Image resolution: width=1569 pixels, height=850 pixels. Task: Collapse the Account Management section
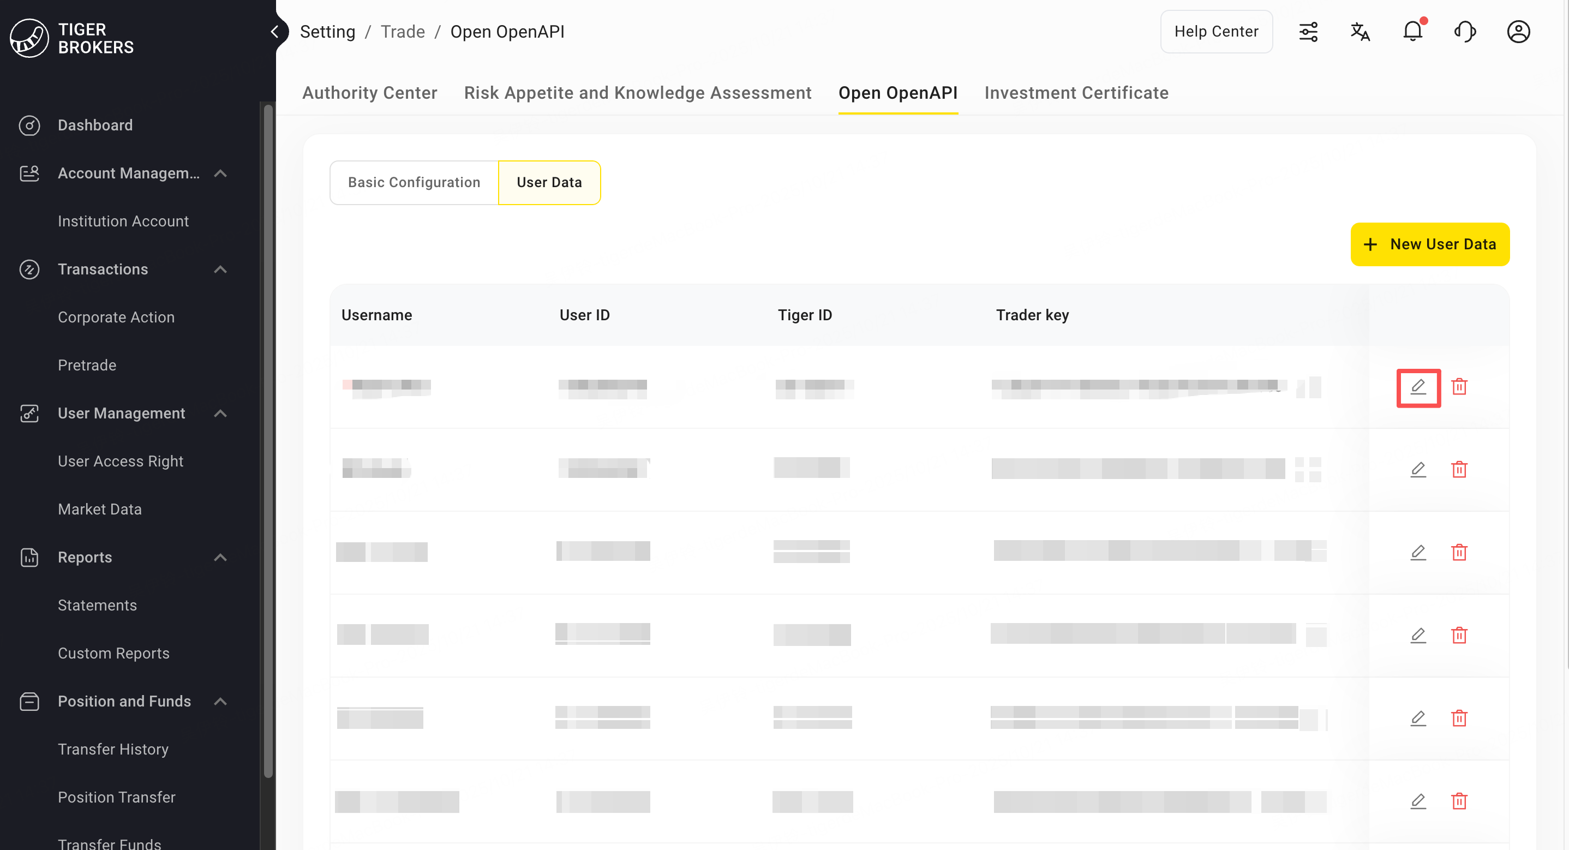click(220, 173)
